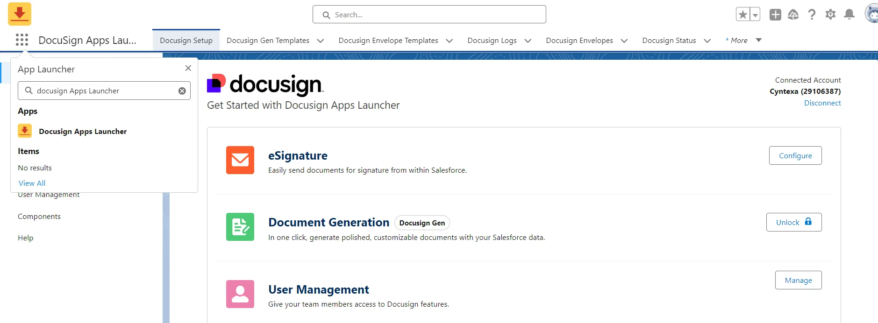This screenshot has height=323, width=878.
Task: Open the Docusign Envelope Templates tab
Action: click(x=388, y=41)
